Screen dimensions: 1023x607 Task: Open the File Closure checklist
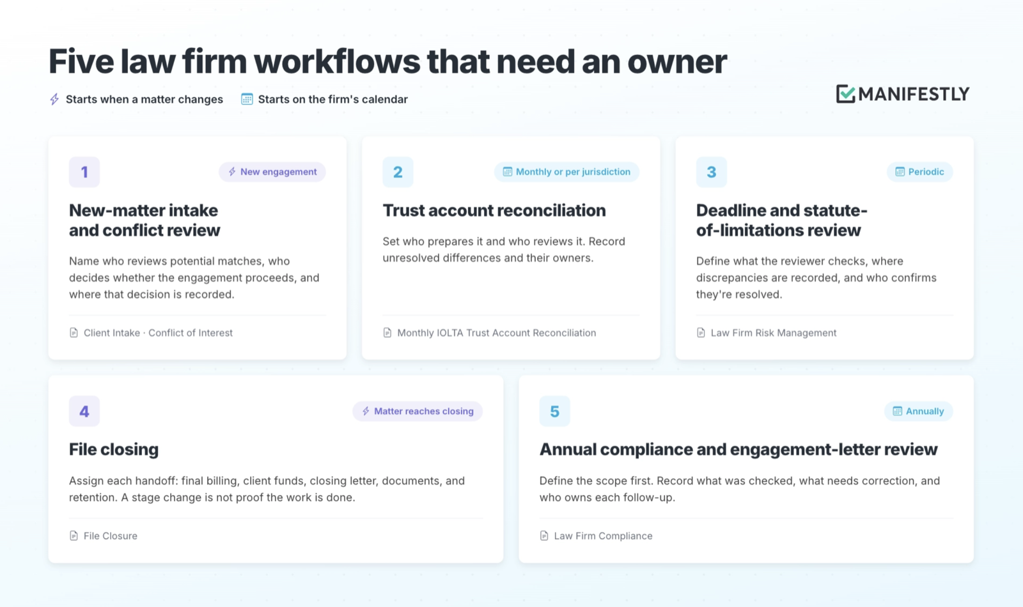coord(111,536)
